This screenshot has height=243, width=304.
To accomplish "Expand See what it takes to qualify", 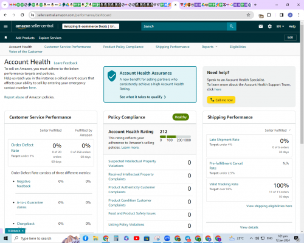I will point(143,97).
